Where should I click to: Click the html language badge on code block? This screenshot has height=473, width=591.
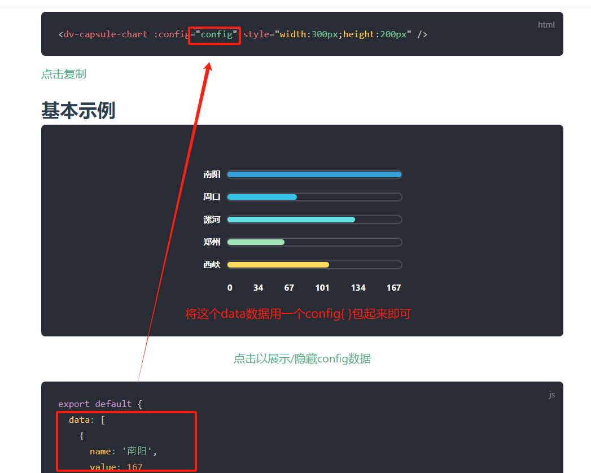[x=546, y=24]
